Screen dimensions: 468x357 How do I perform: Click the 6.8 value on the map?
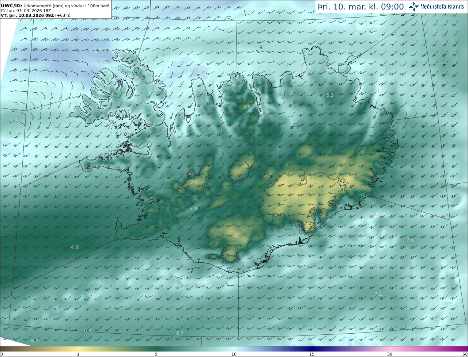pyautogui.click(x=88, y=330)
